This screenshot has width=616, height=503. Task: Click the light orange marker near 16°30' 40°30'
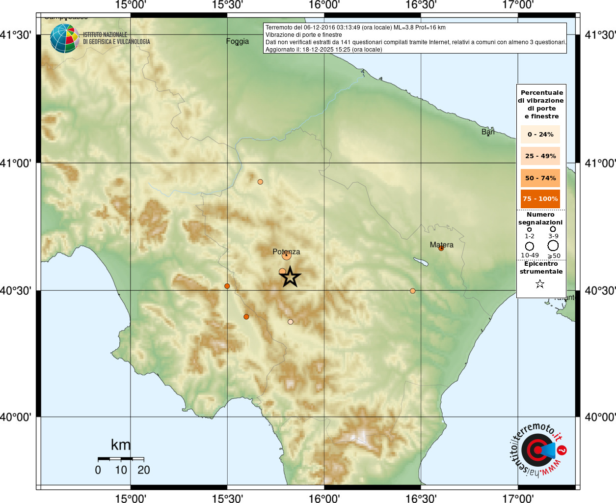point(413,291)
